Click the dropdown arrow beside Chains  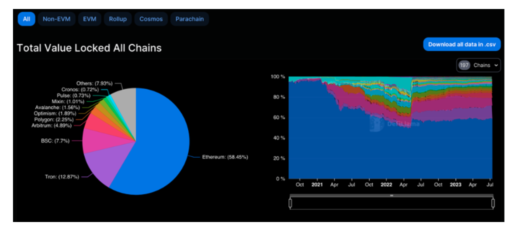(496, 65)
